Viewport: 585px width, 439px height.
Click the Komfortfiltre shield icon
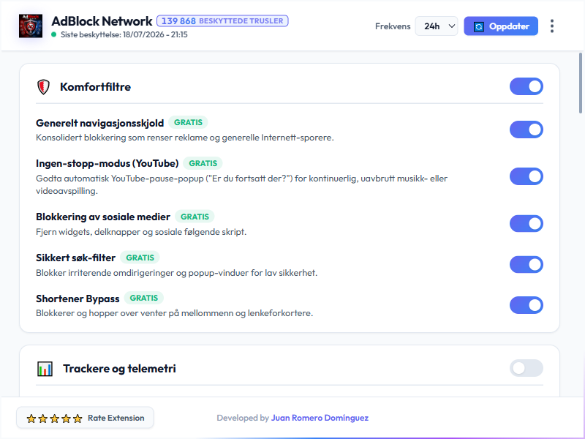[x=43, y=87]
